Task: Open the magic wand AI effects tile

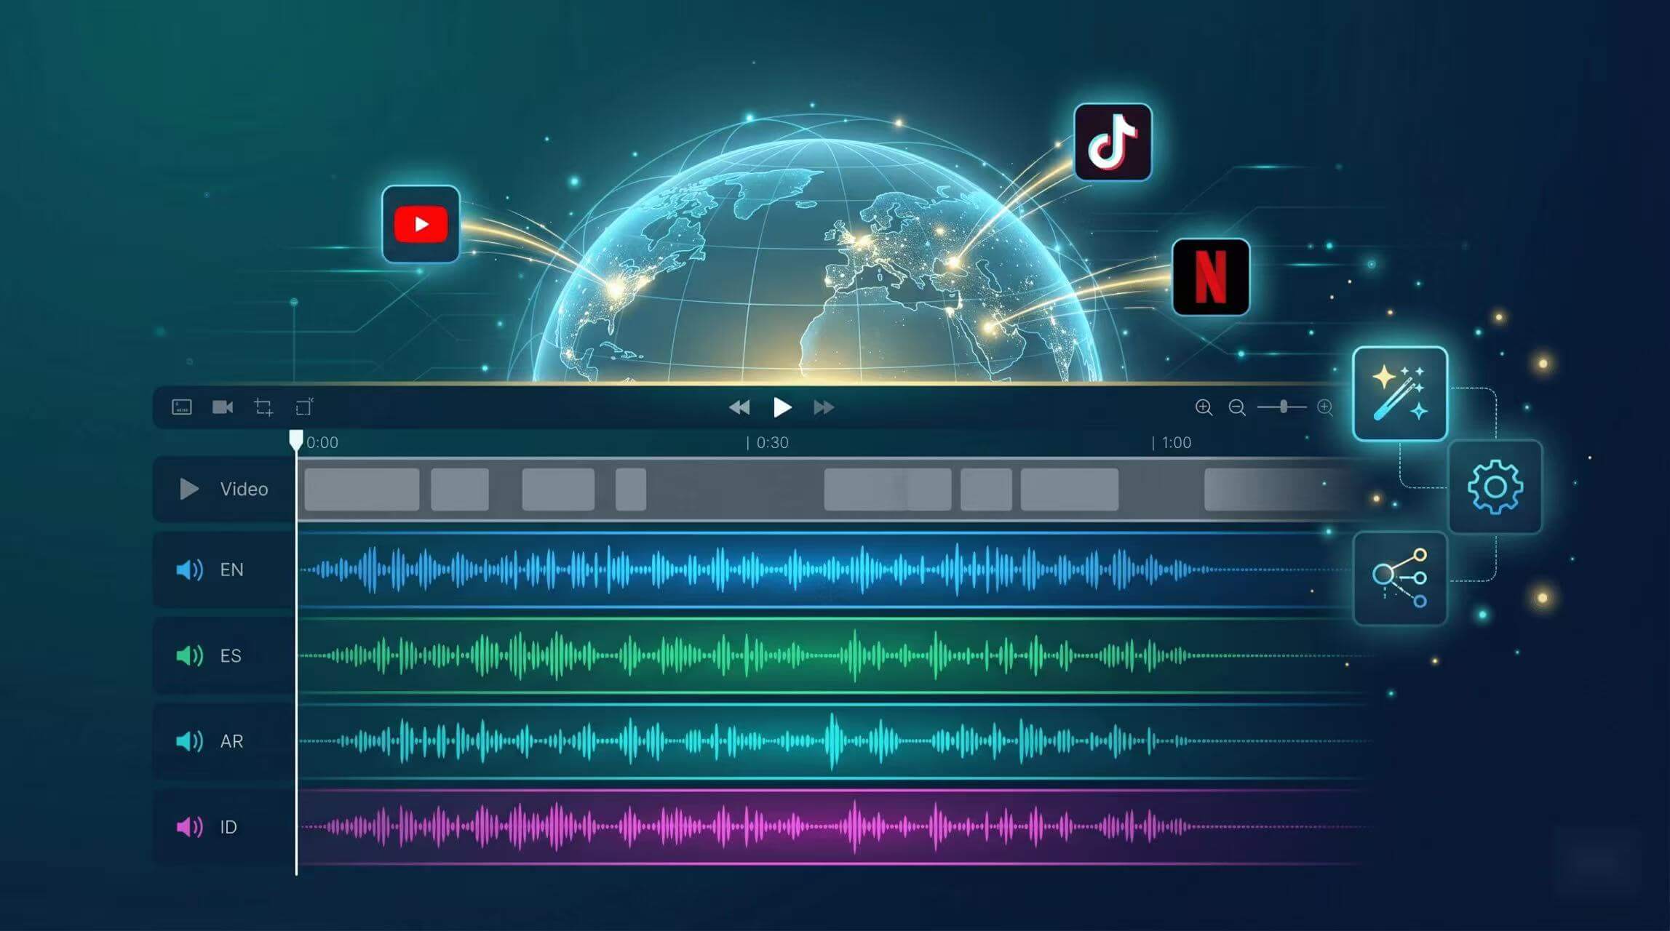Action: coord(1400,393)
